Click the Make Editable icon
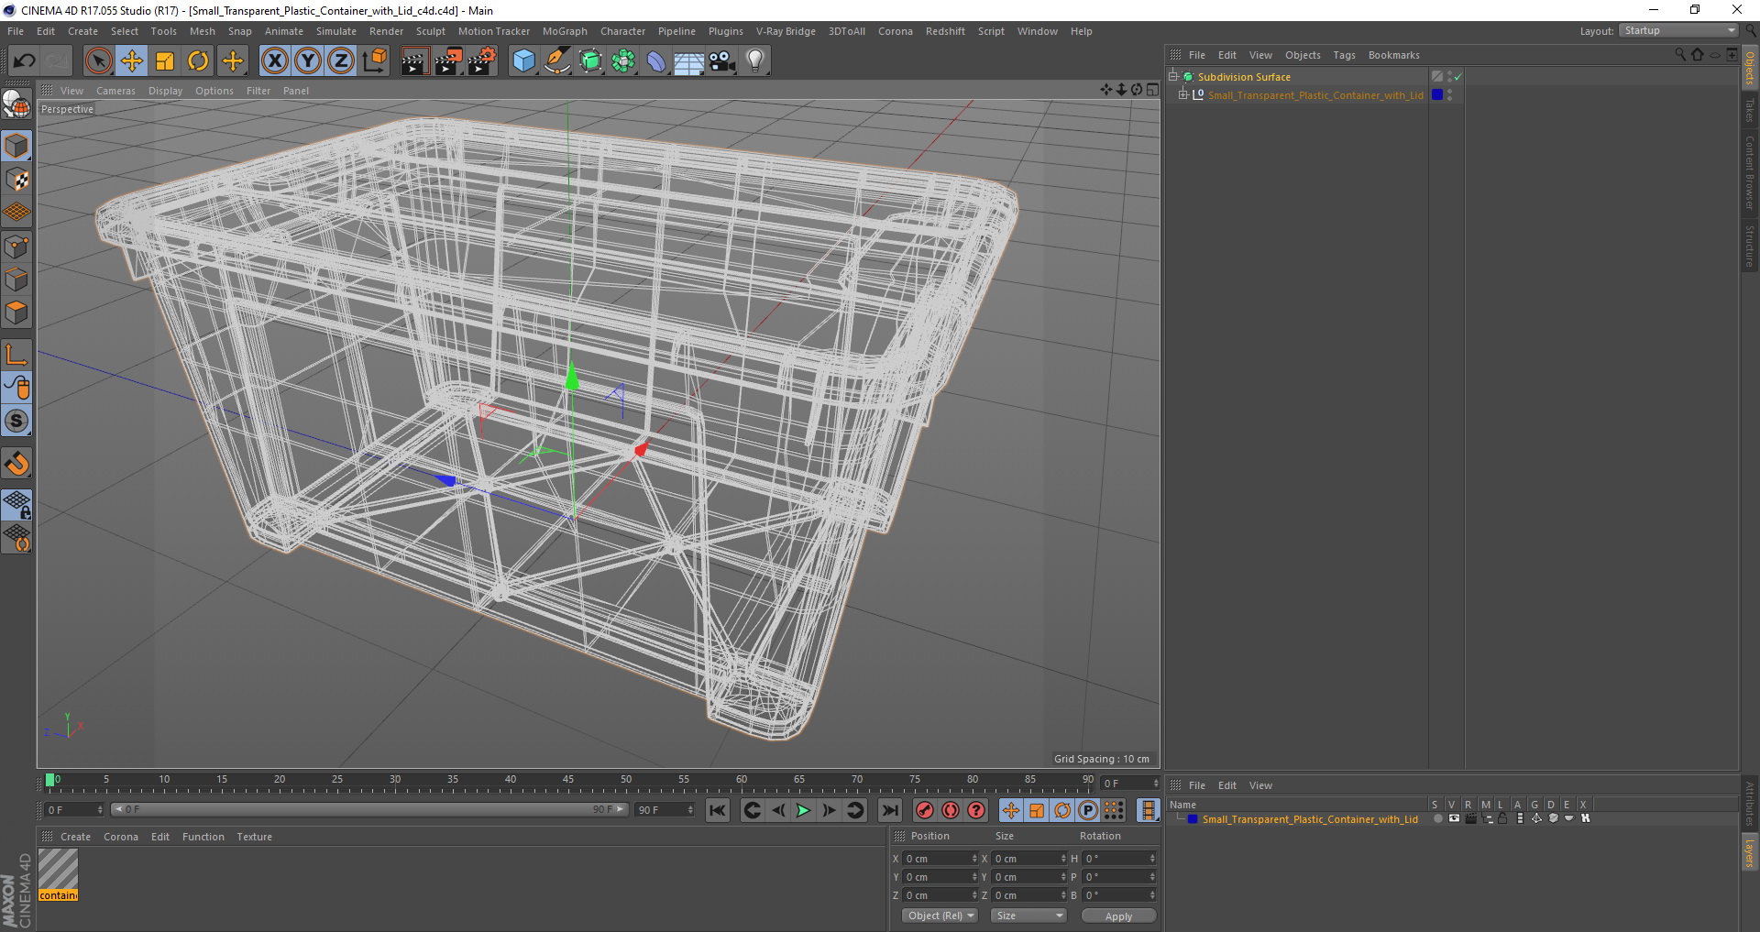The image size is (1760, 932). (16, 104)
